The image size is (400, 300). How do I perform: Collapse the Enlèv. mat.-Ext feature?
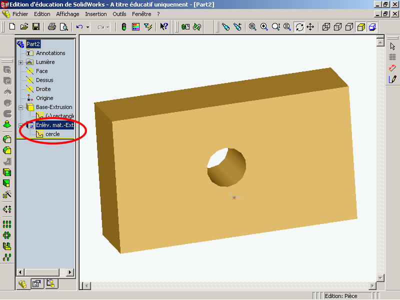21,125
